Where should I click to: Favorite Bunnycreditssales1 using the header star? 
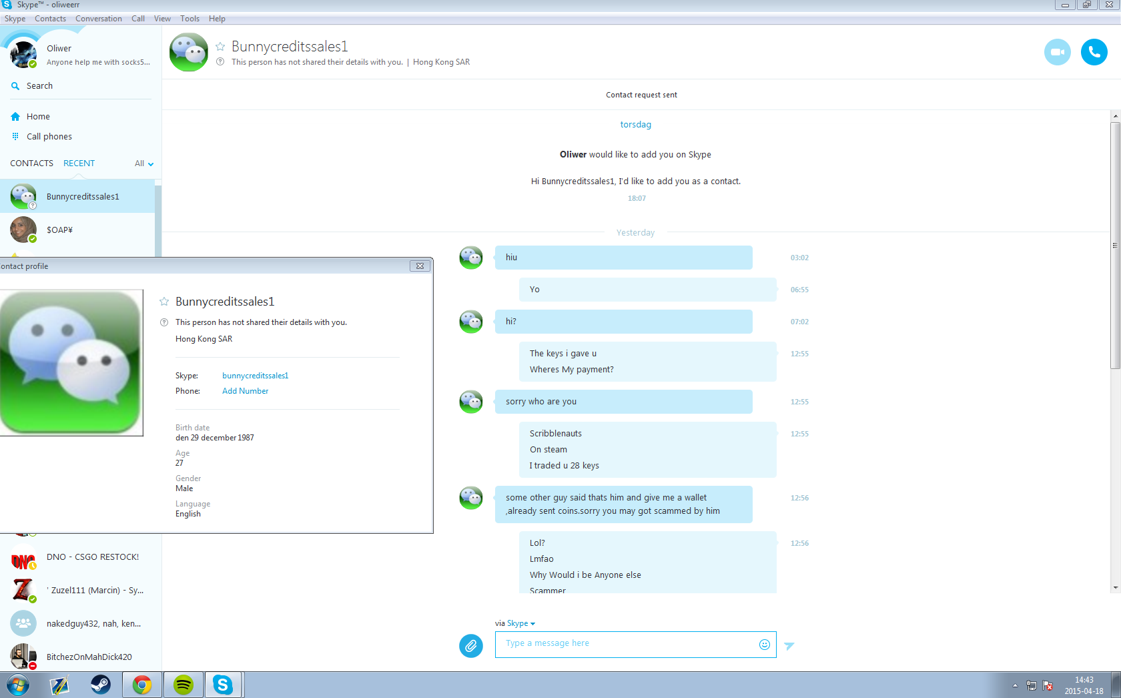tap(220, 46)
